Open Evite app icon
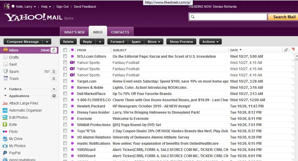 pyautogui.click(x=5, y=125)
